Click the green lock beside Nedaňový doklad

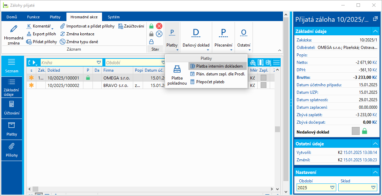click(364, 131)
